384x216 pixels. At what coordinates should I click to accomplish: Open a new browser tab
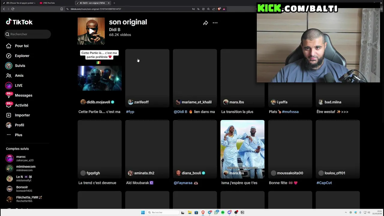click(114, 3)
